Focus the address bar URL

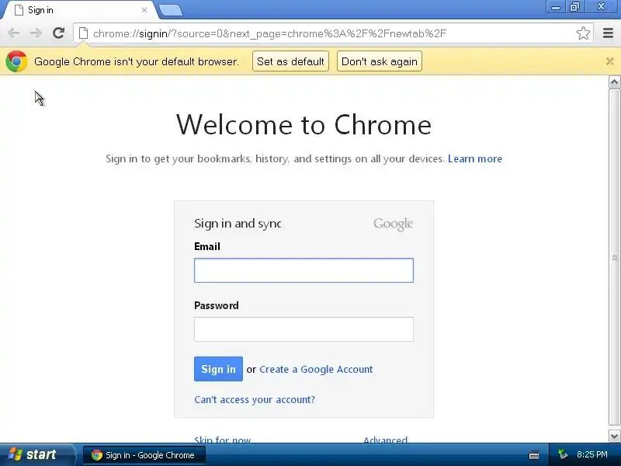[x=269, y=33]
